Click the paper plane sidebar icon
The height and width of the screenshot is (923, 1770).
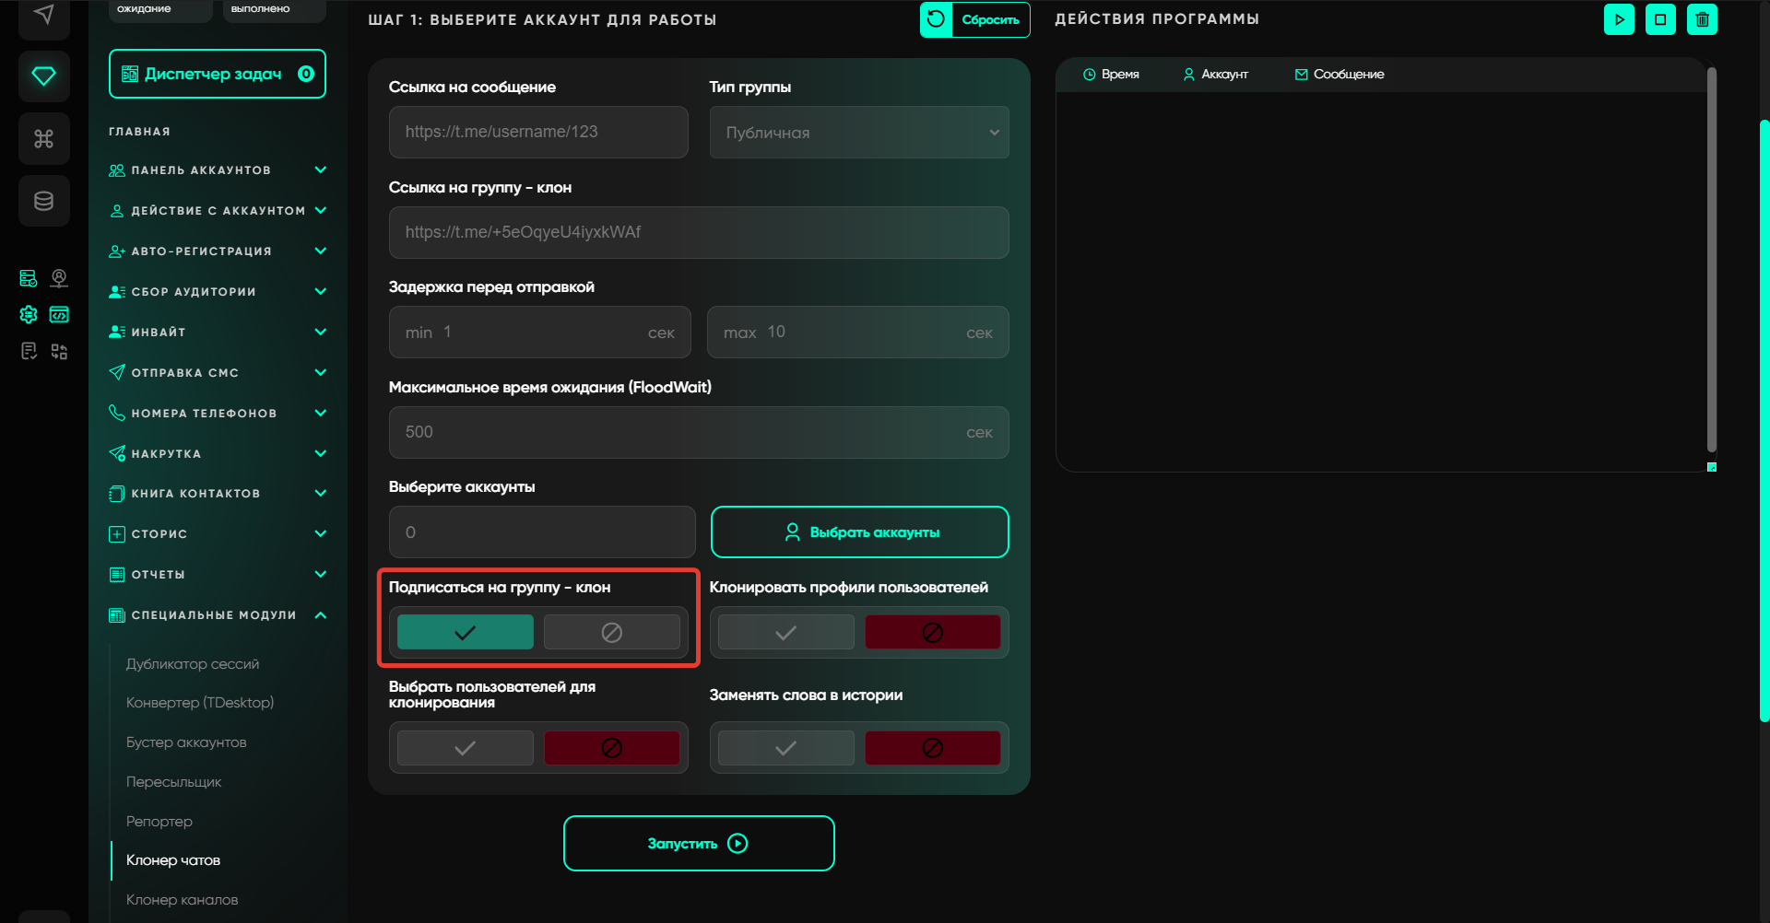(x=43, y=15)
